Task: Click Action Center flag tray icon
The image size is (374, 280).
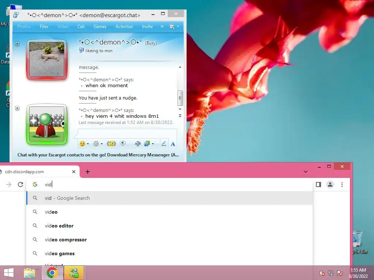Action: point(340,273)
